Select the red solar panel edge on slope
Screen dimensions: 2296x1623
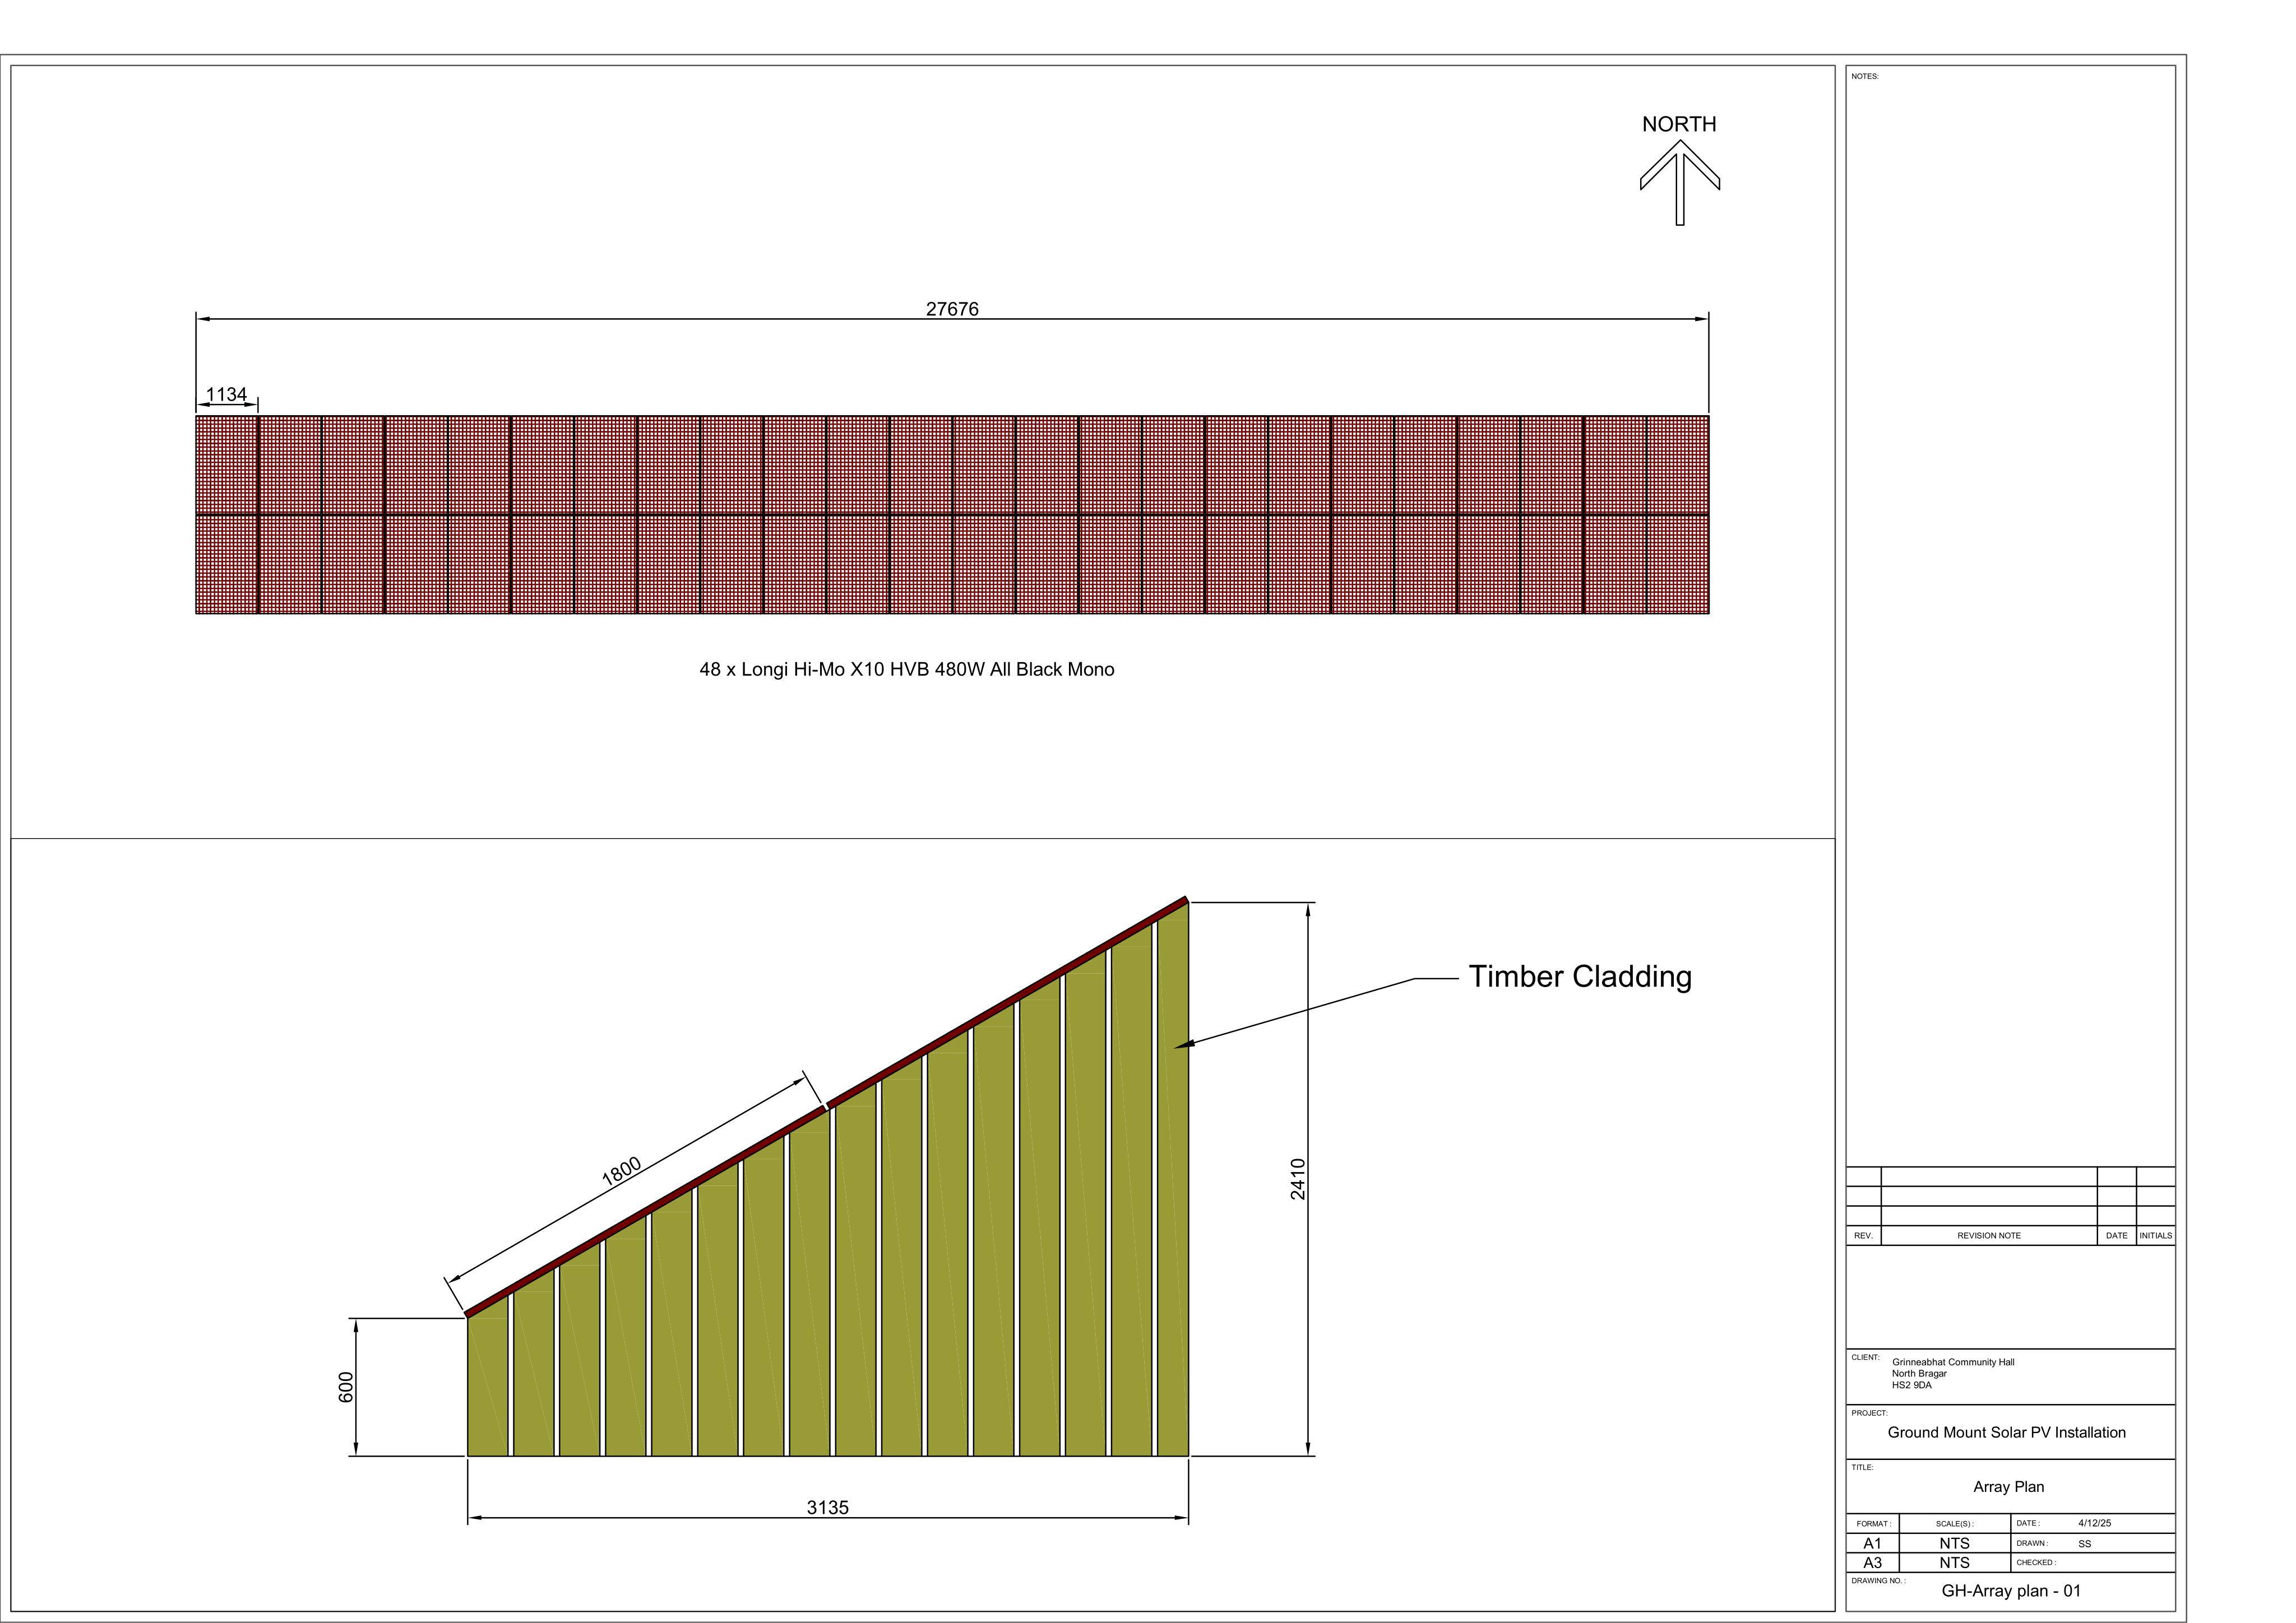tap(826, 1106)
